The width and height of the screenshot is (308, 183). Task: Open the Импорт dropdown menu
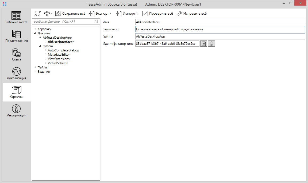coord(127,13)
